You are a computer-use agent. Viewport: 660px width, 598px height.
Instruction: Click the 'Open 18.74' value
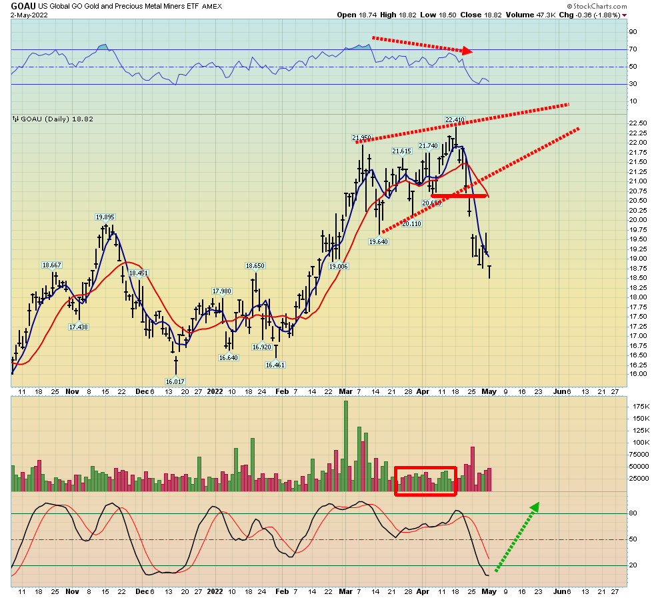point(357,15)
